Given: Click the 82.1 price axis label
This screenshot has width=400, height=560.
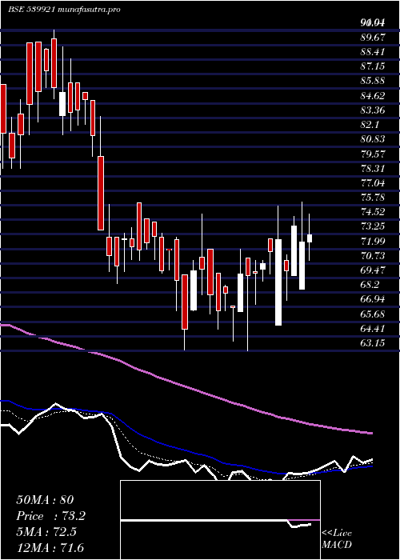Looking at the screenshot, I should tap(370, 125).
